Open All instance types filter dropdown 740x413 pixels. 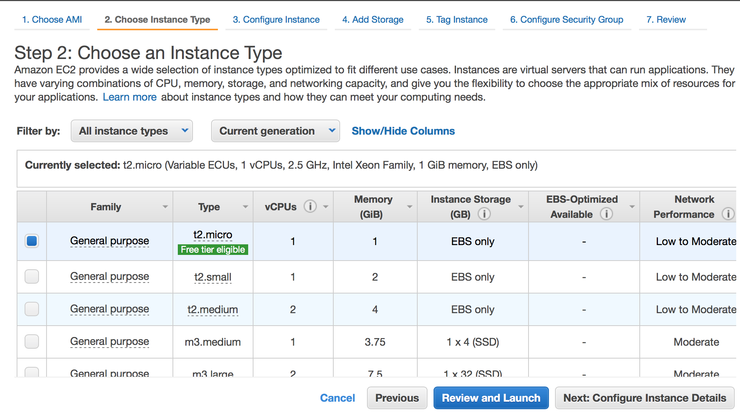coord(132,131)
